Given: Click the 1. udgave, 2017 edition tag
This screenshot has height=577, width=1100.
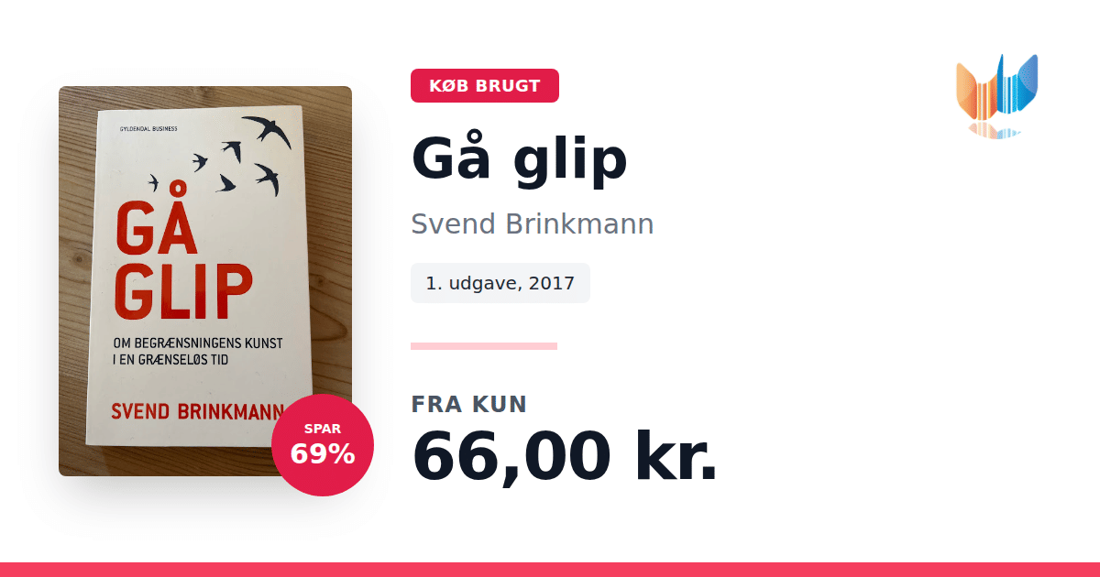Looking at the screenshot, I should click(x=500, y=283).
